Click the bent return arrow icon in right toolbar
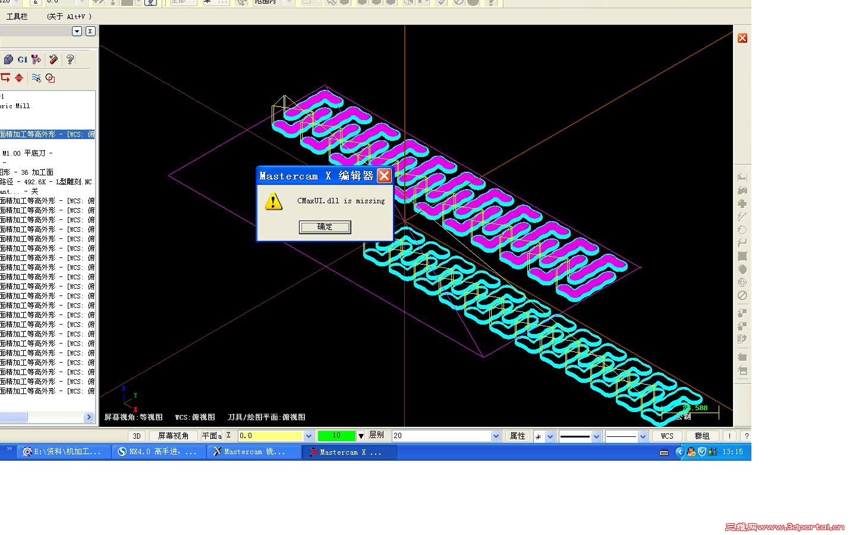The height and width of the screenshot is (535, 856). click(x=742, y=243)
